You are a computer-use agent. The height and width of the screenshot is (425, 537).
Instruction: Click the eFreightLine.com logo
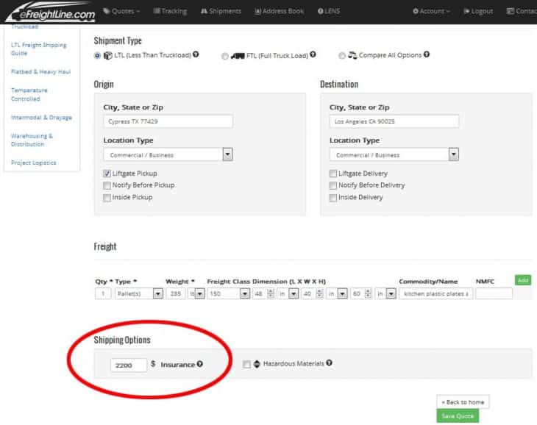pos(50,12)
